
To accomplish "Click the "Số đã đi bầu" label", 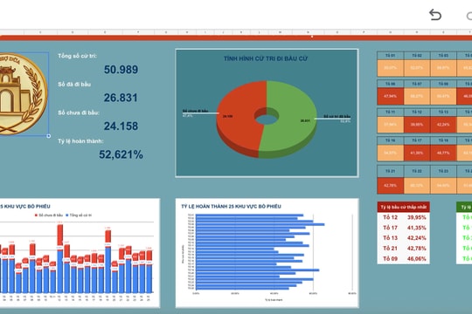I will pyautogui.click(x=74, y=85).
